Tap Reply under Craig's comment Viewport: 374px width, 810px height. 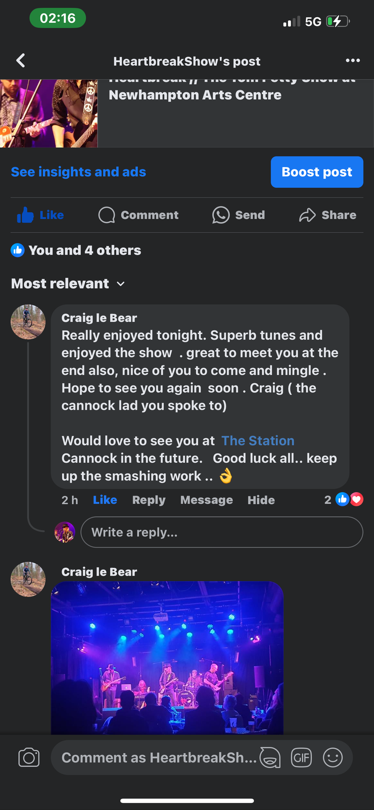click(x=149, y=500)
